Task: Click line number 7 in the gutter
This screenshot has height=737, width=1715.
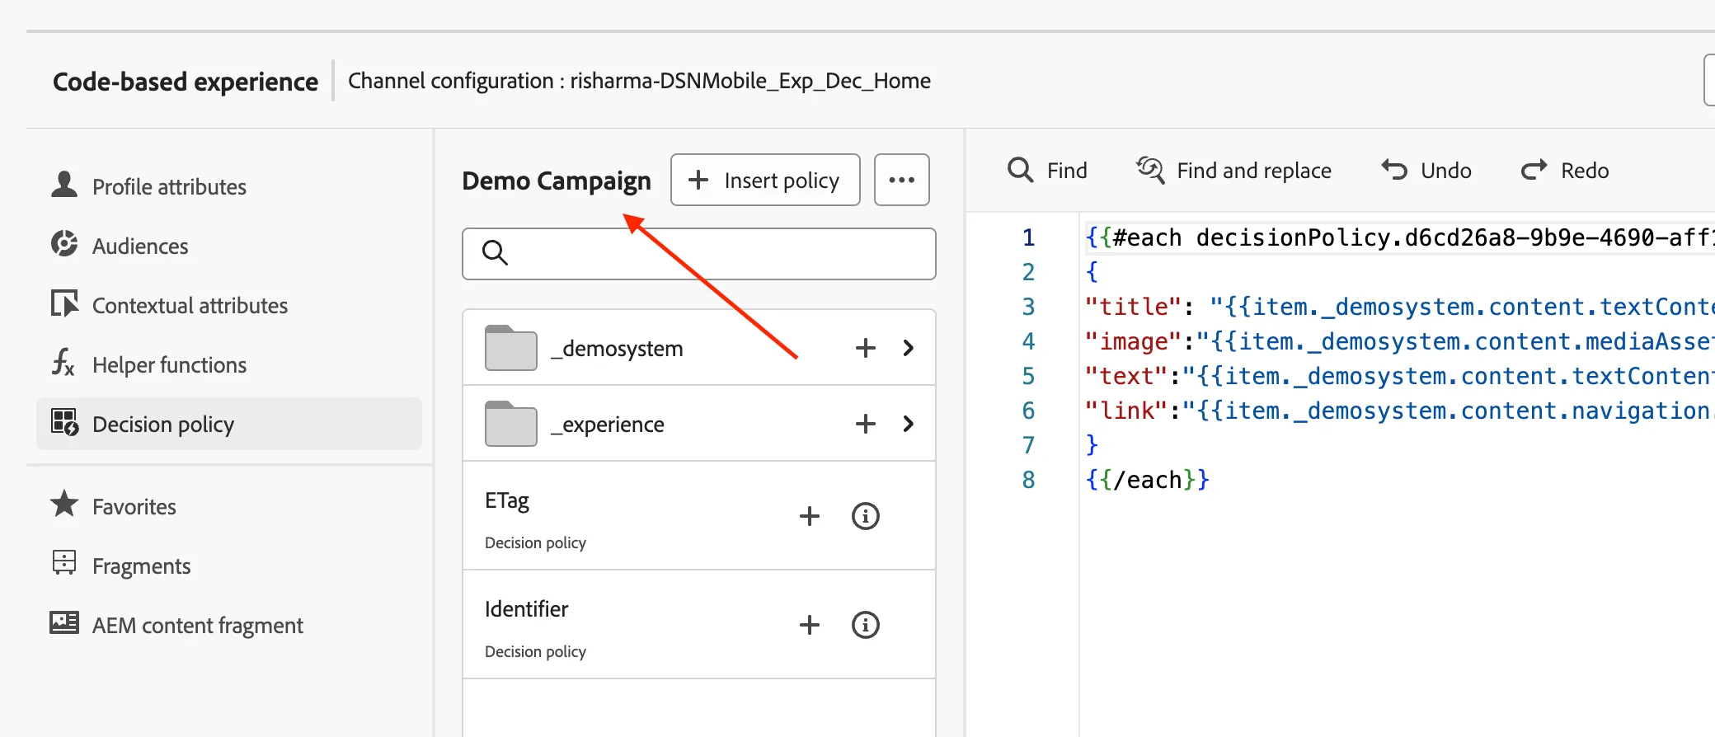Action: [1028, 445]
